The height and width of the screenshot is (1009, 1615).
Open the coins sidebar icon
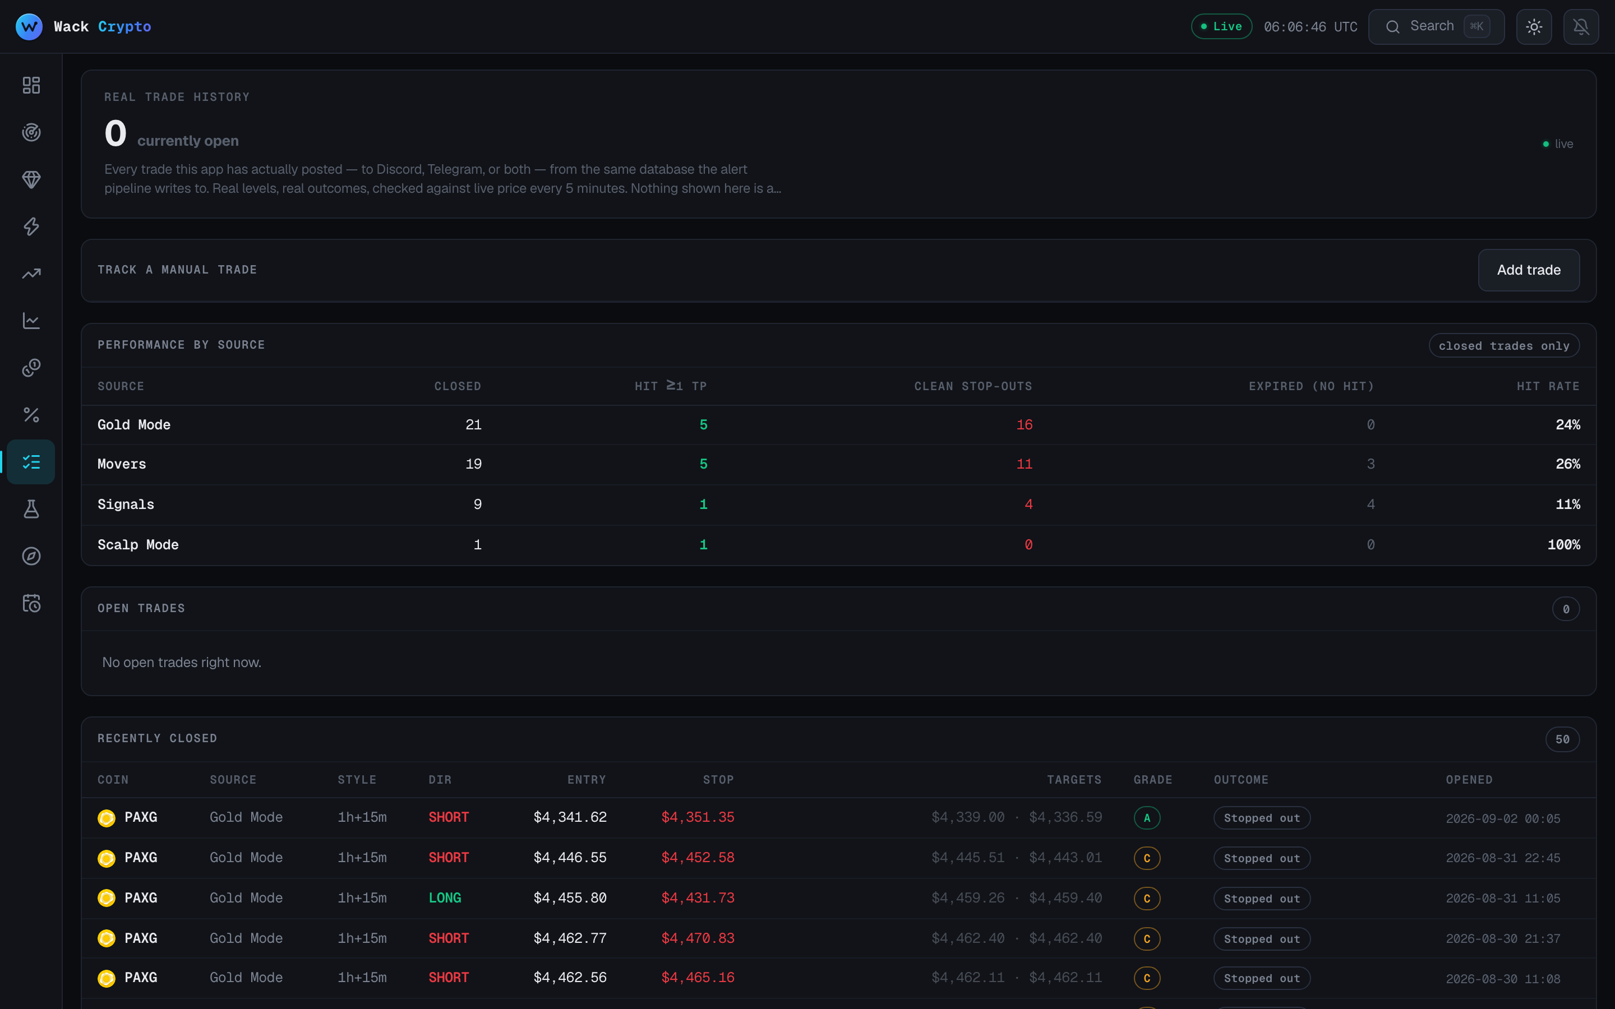31,368
